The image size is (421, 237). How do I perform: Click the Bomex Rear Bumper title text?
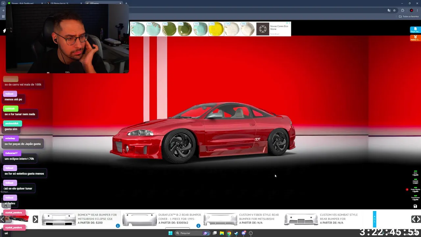(97, 217)
